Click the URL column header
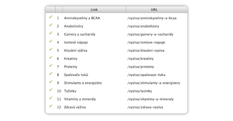The height and width of the screenshot is (121, 233). 154,10
